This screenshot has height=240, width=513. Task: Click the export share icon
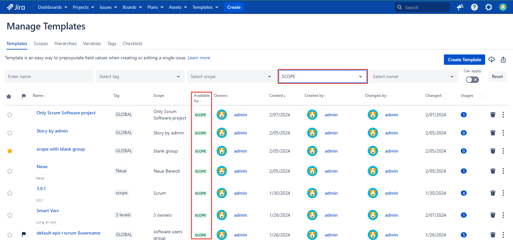pyautogui.click(x=503, y=60)
